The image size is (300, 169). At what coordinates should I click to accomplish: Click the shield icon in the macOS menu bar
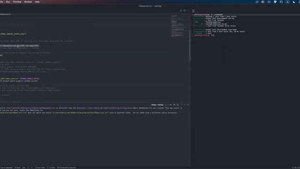point(275,2)
